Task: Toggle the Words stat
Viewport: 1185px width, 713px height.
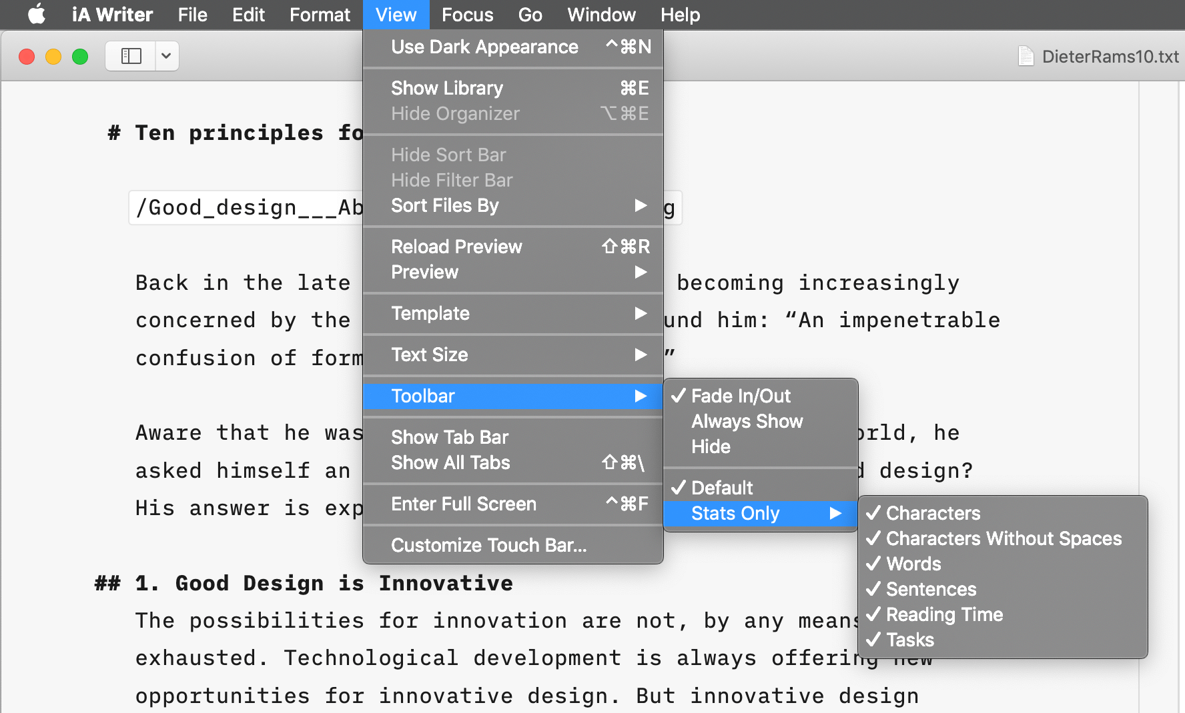Action: (x=1003, y=564)
